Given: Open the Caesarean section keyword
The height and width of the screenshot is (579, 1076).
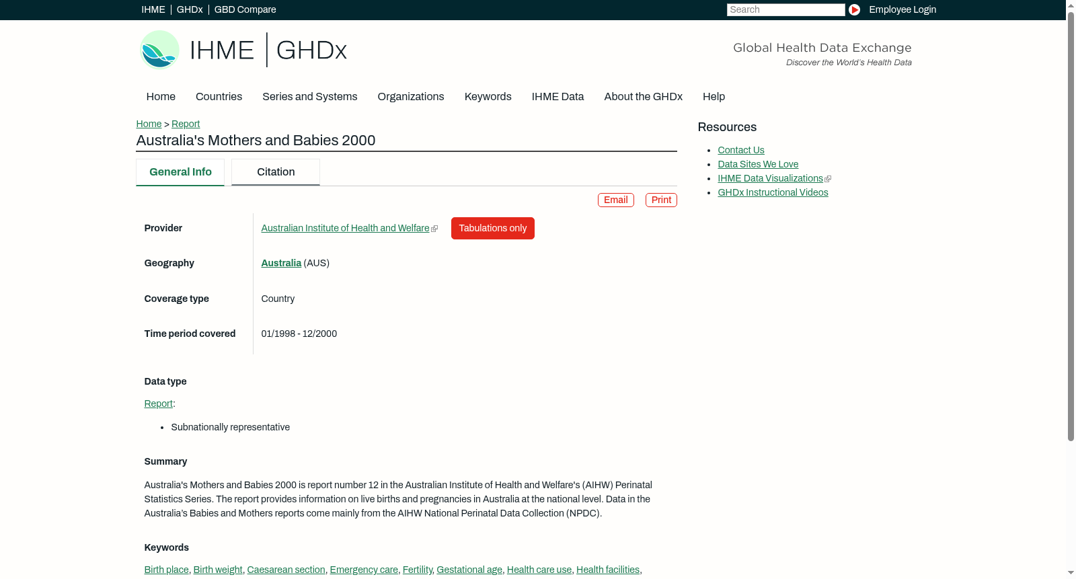Looking at the screenshot, I should click(286, 570).
